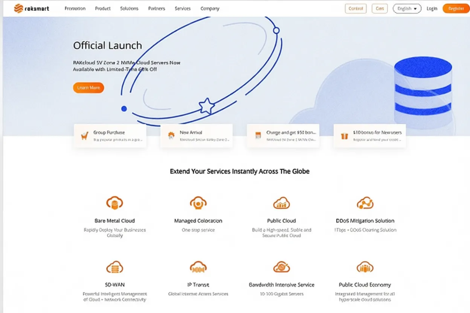Viewport: 470px width, 313px height.
Task: Click the Rakamart logo
Action: 32,8
